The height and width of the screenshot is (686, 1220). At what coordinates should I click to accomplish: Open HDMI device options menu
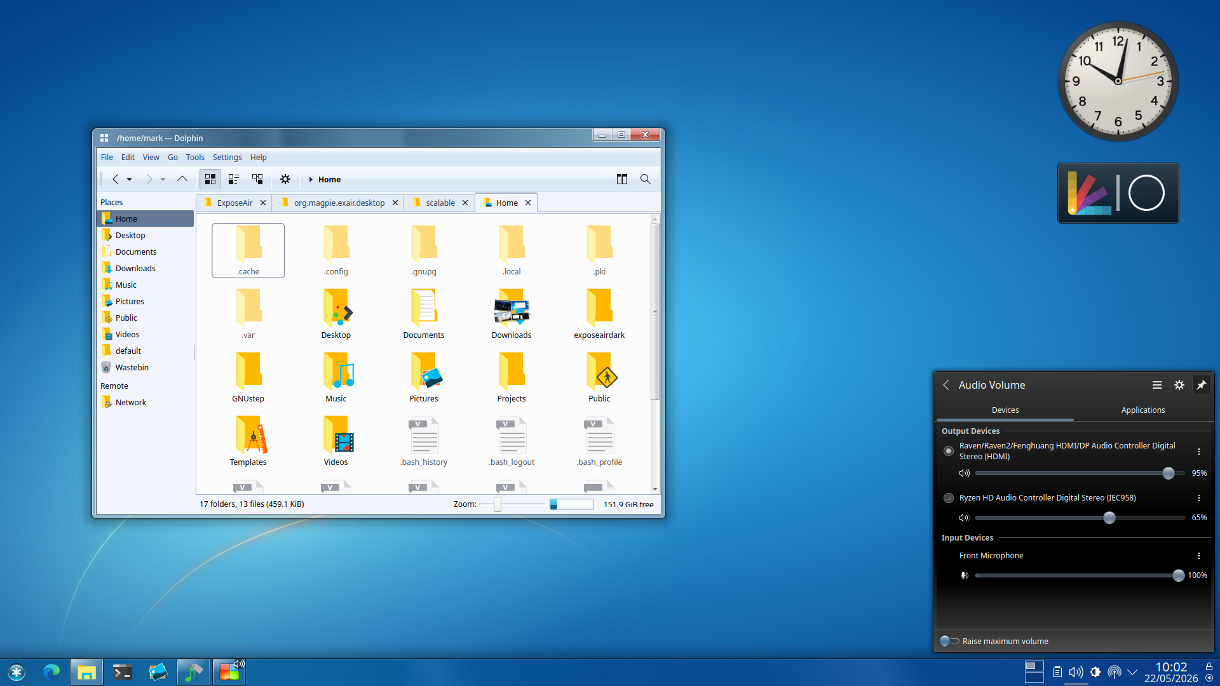click(1199, 452)
